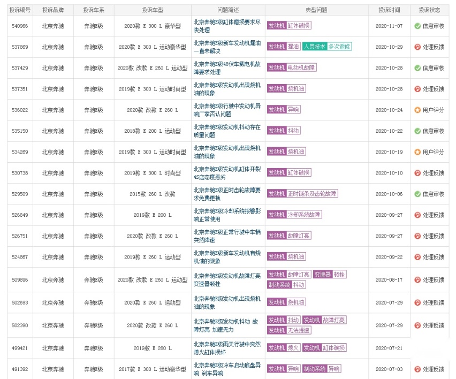Open complaint link about 发动机缸体开裂4S店态度恶劣
The height and width of the screenshot is (379, 456).
click(227, 173)
